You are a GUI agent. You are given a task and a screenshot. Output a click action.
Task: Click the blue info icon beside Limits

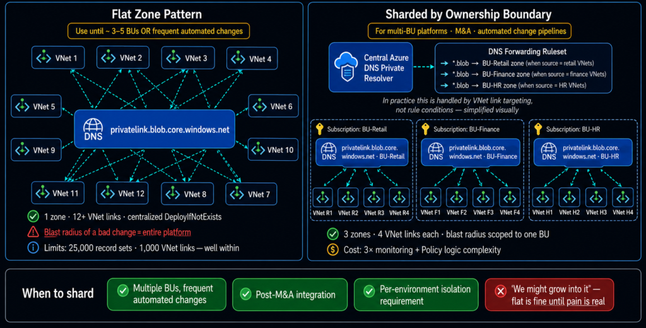click(x=33, y=248)
